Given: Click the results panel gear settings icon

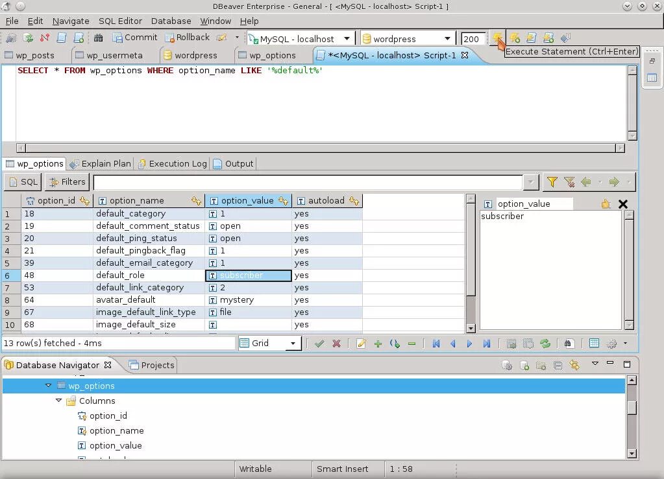Looking at the screenshot, I should point(611,344).
